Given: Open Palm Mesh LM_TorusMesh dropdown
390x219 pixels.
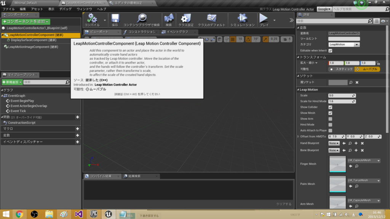Looking at the screenshot, I should 364,181.
